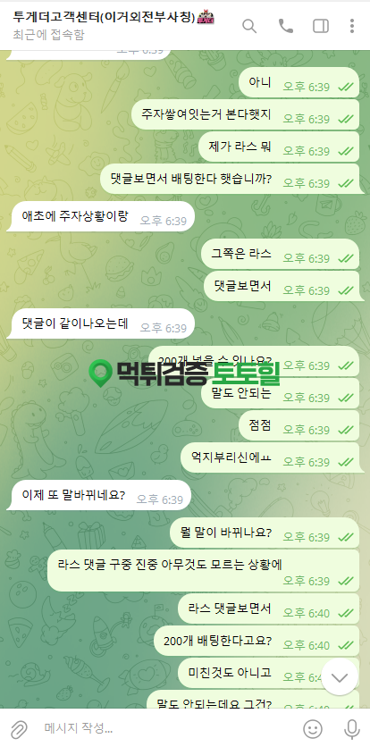Image resolution: width=370 pixels, height=747 pixels.
Task: Open the emoji picker
Action: (313, 728)
